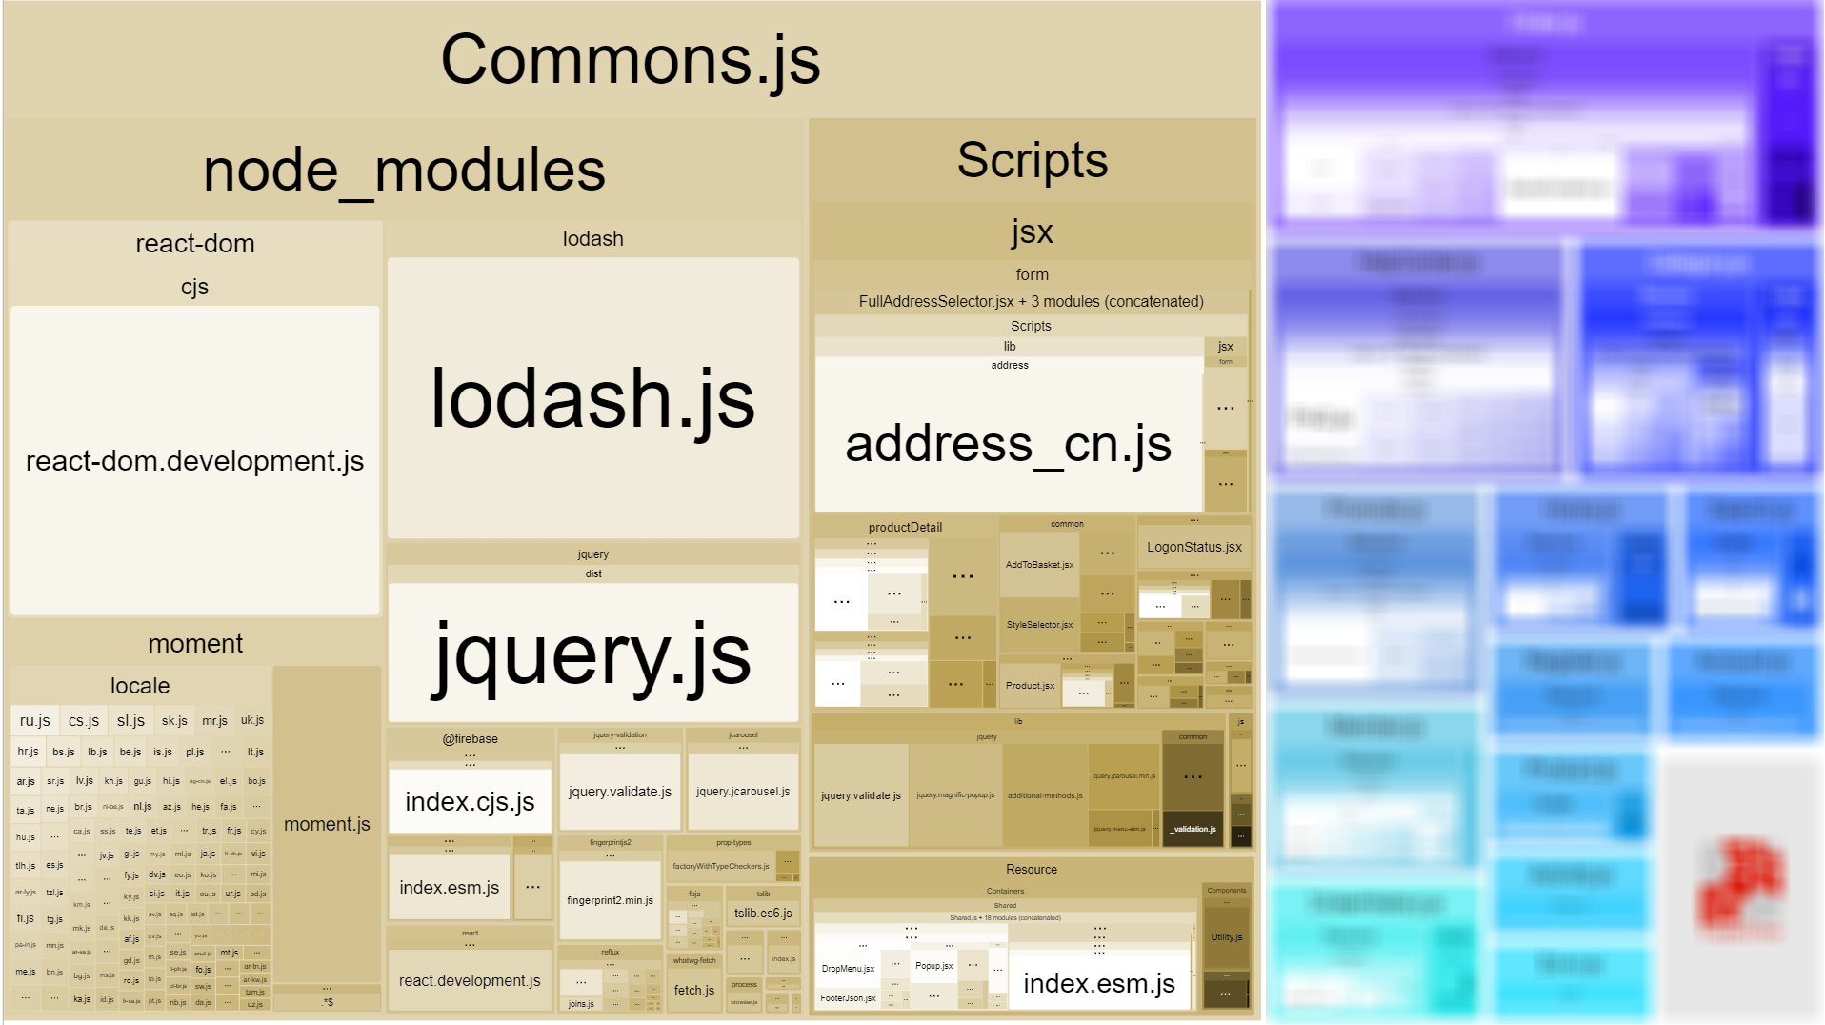Click index.esm.js under @firebase
This screenshot has width=1825, height=1025.
[450, 888]
